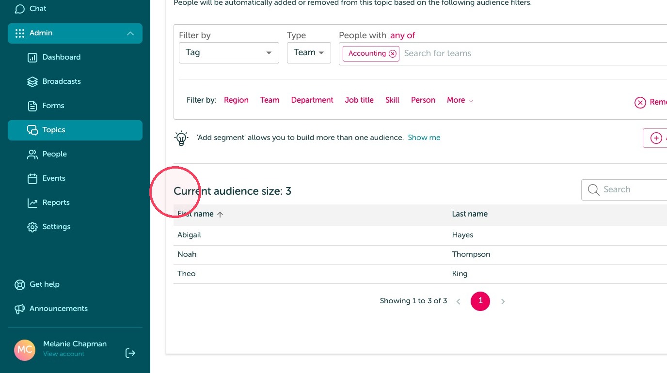Click the Remove segment circle-x icon
The height and width of the screenshot is (373, 667).
(x=640, y=103)
